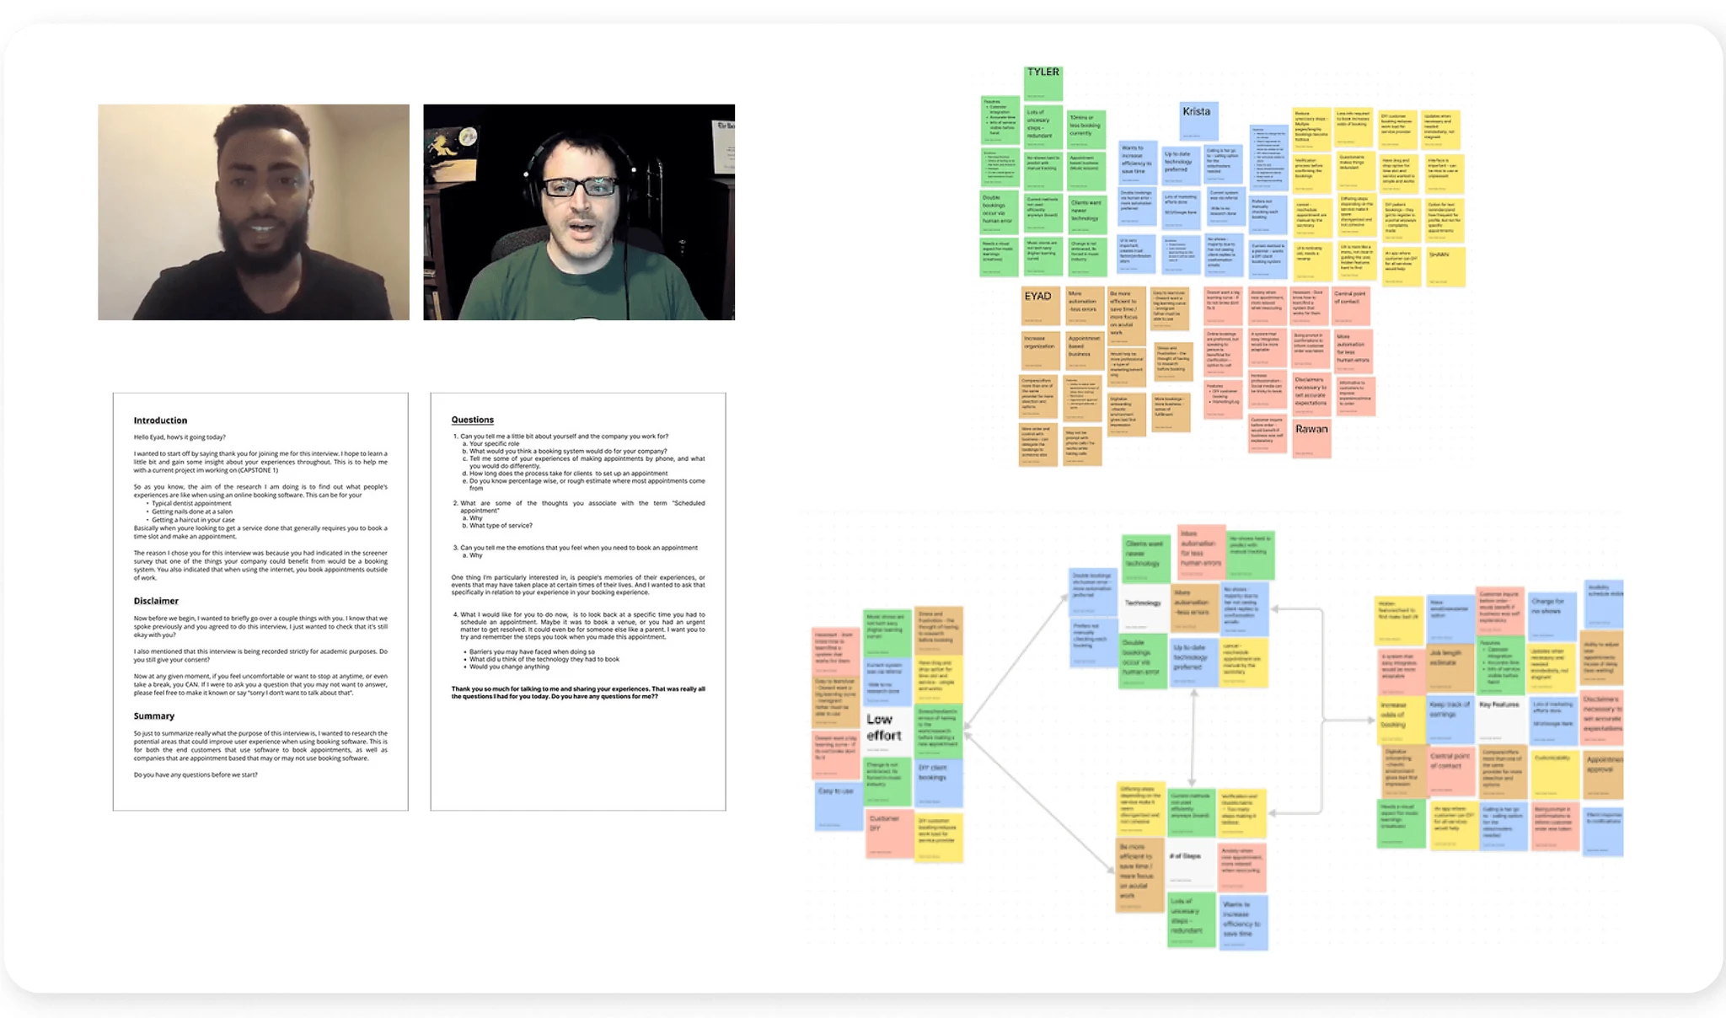This screenshot has width=1726, height=1018.
Task: Click the bold "Thank you so much" closing paragraph
Action: pyautogui.click(x=578, y=693)
